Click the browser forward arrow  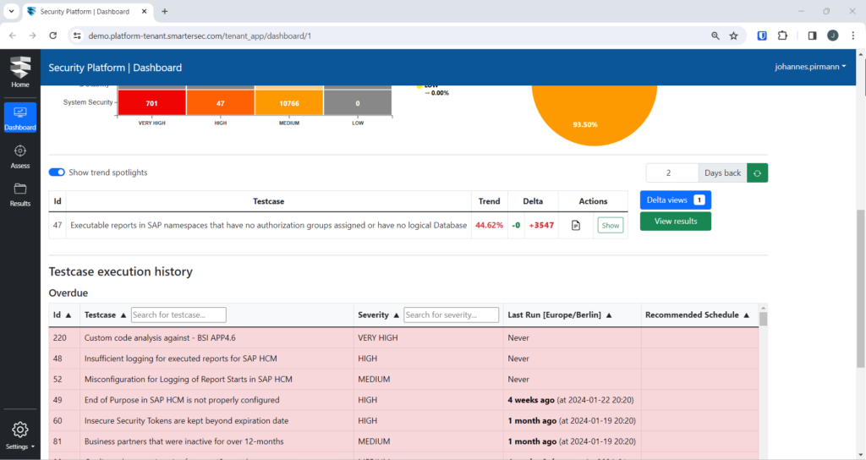(33, 36)
